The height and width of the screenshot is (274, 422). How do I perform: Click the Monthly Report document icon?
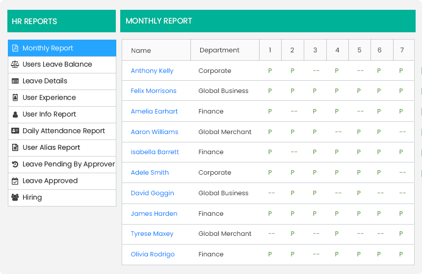coord(15,48)
